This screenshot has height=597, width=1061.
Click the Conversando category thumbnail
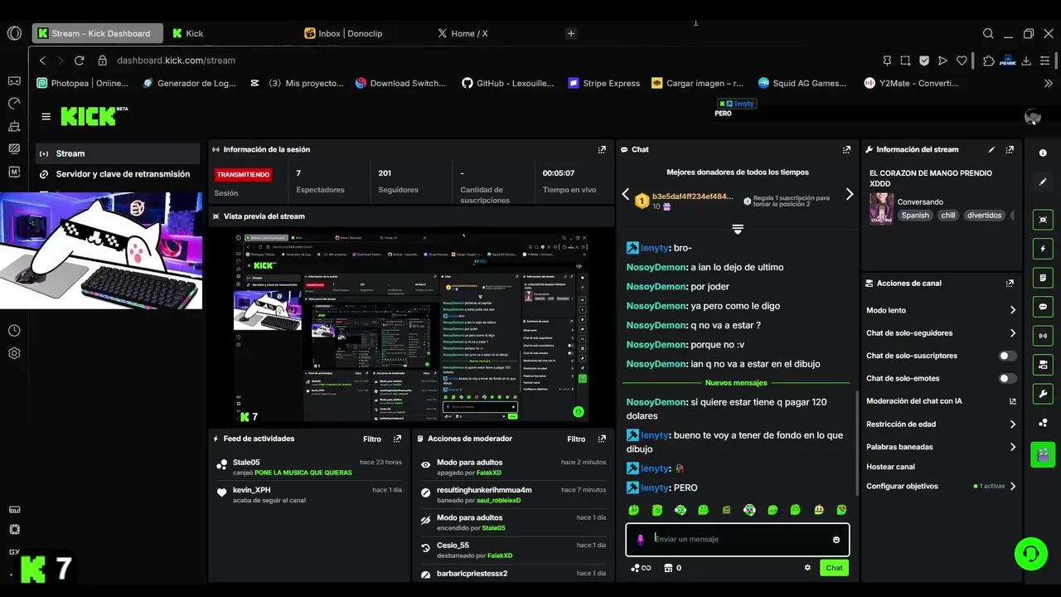pos(881,209)
